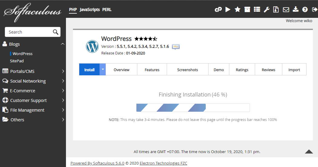Screen dimensions: 318x167
Task: Expand the Social Networking chevron
Action: pos(63,81)
